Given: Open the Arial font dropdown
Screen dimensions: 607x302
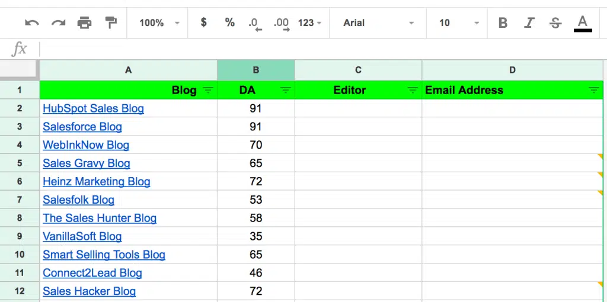Looking at the screenshot, I should 378,23.
